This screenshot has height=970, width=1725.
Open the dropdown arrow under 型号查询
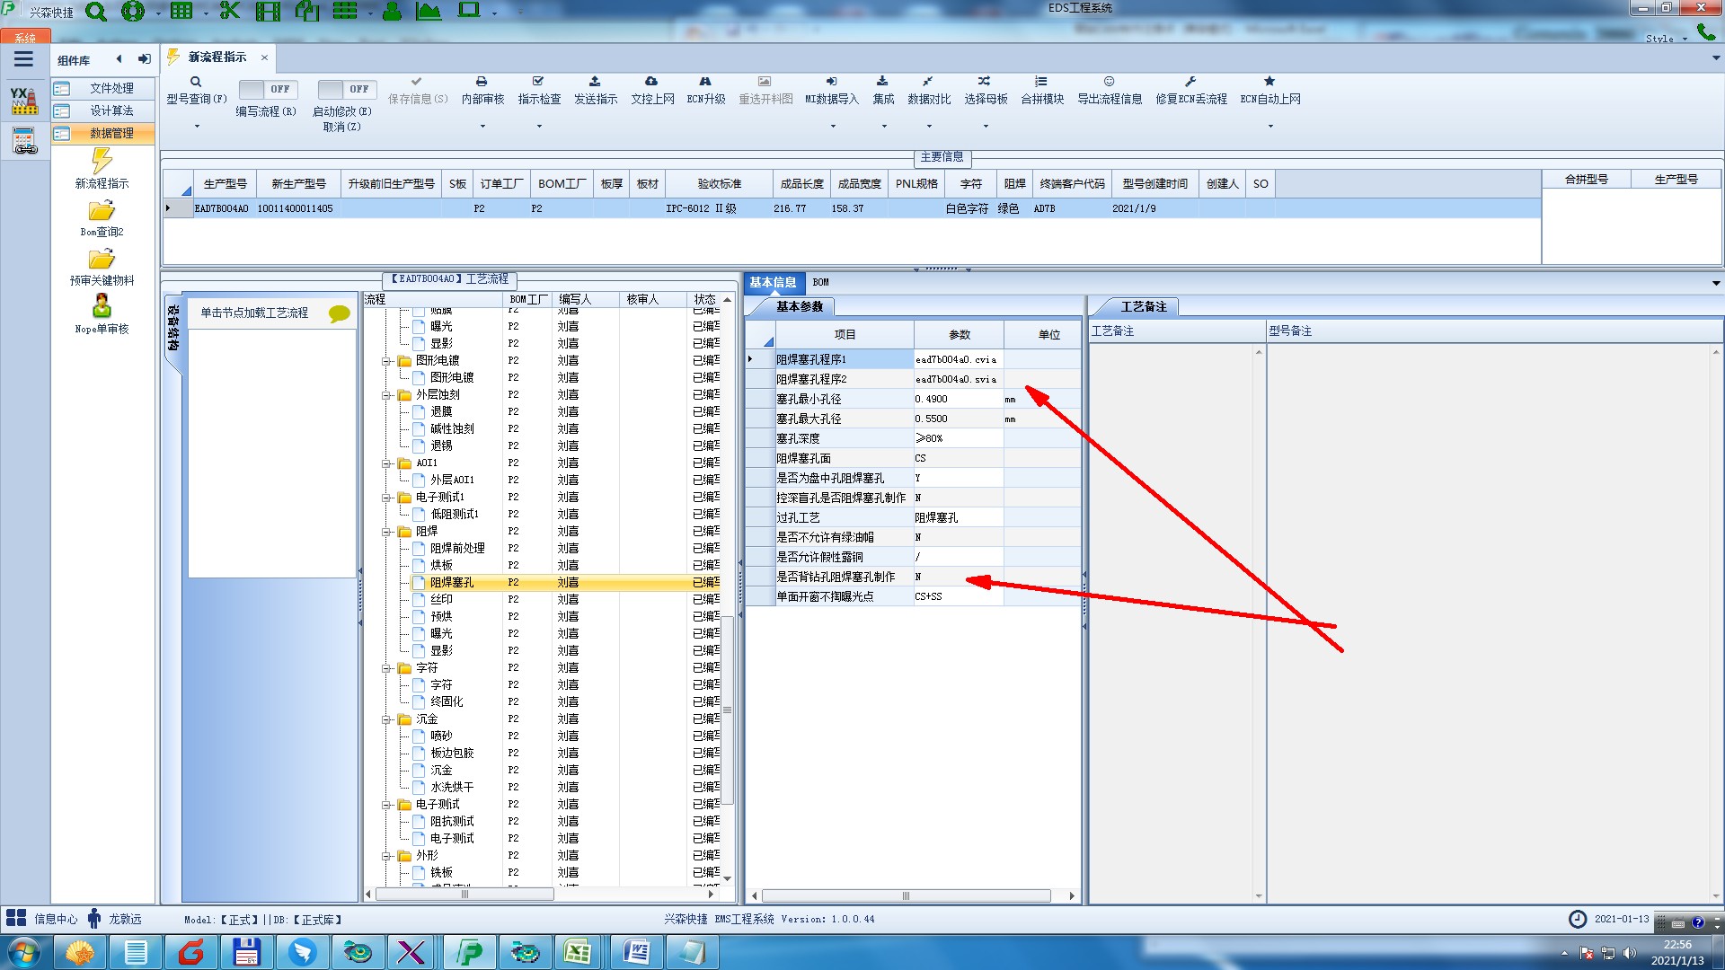click(197, 126)
